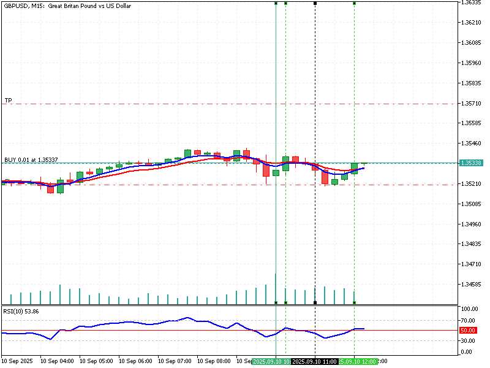Click the bottom handle of black dashed line
This screenshot has height=368, width=490.
(315, 302)
